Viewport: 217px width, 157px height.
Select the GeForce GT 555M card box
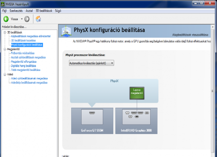tap(92, 121)
